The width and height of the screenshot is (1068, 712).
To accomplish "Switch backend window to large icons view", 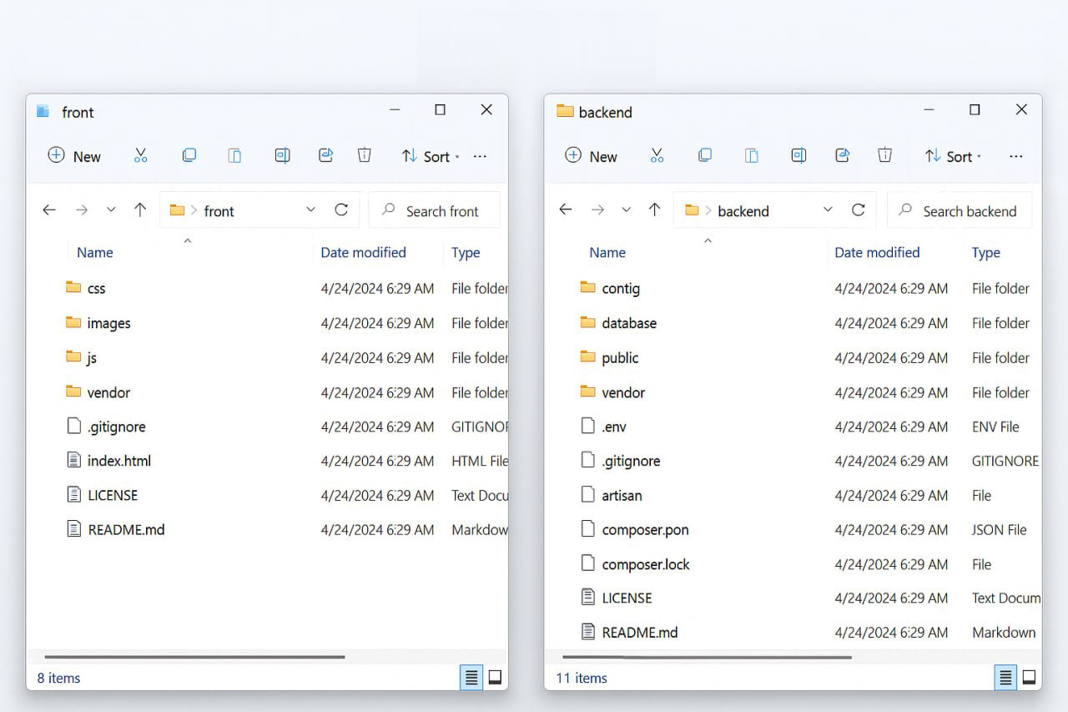I will pyautogui.click(x=1029, y=677).
